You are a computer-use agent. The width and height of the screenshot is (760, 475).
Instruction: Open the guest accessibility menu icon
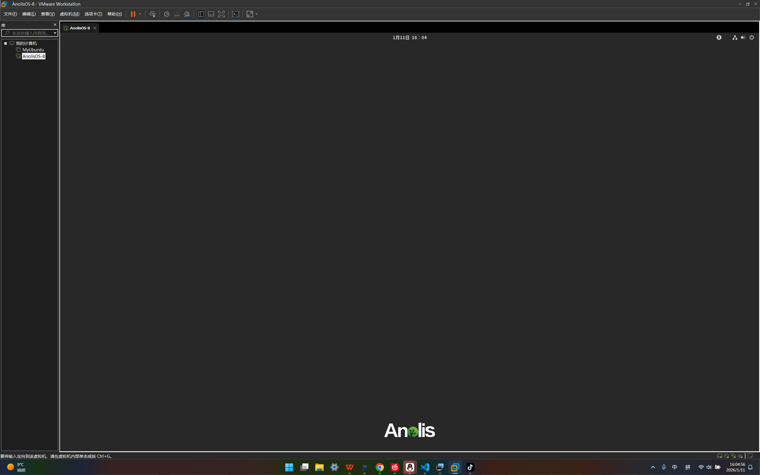pyautogui.click(x=719, y=37)
